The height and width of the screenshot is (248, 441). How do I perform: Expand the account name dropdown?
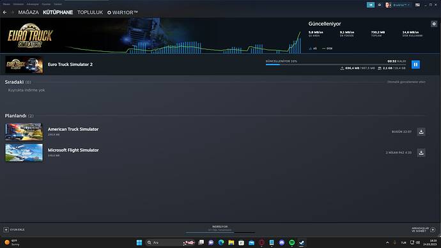401,4
